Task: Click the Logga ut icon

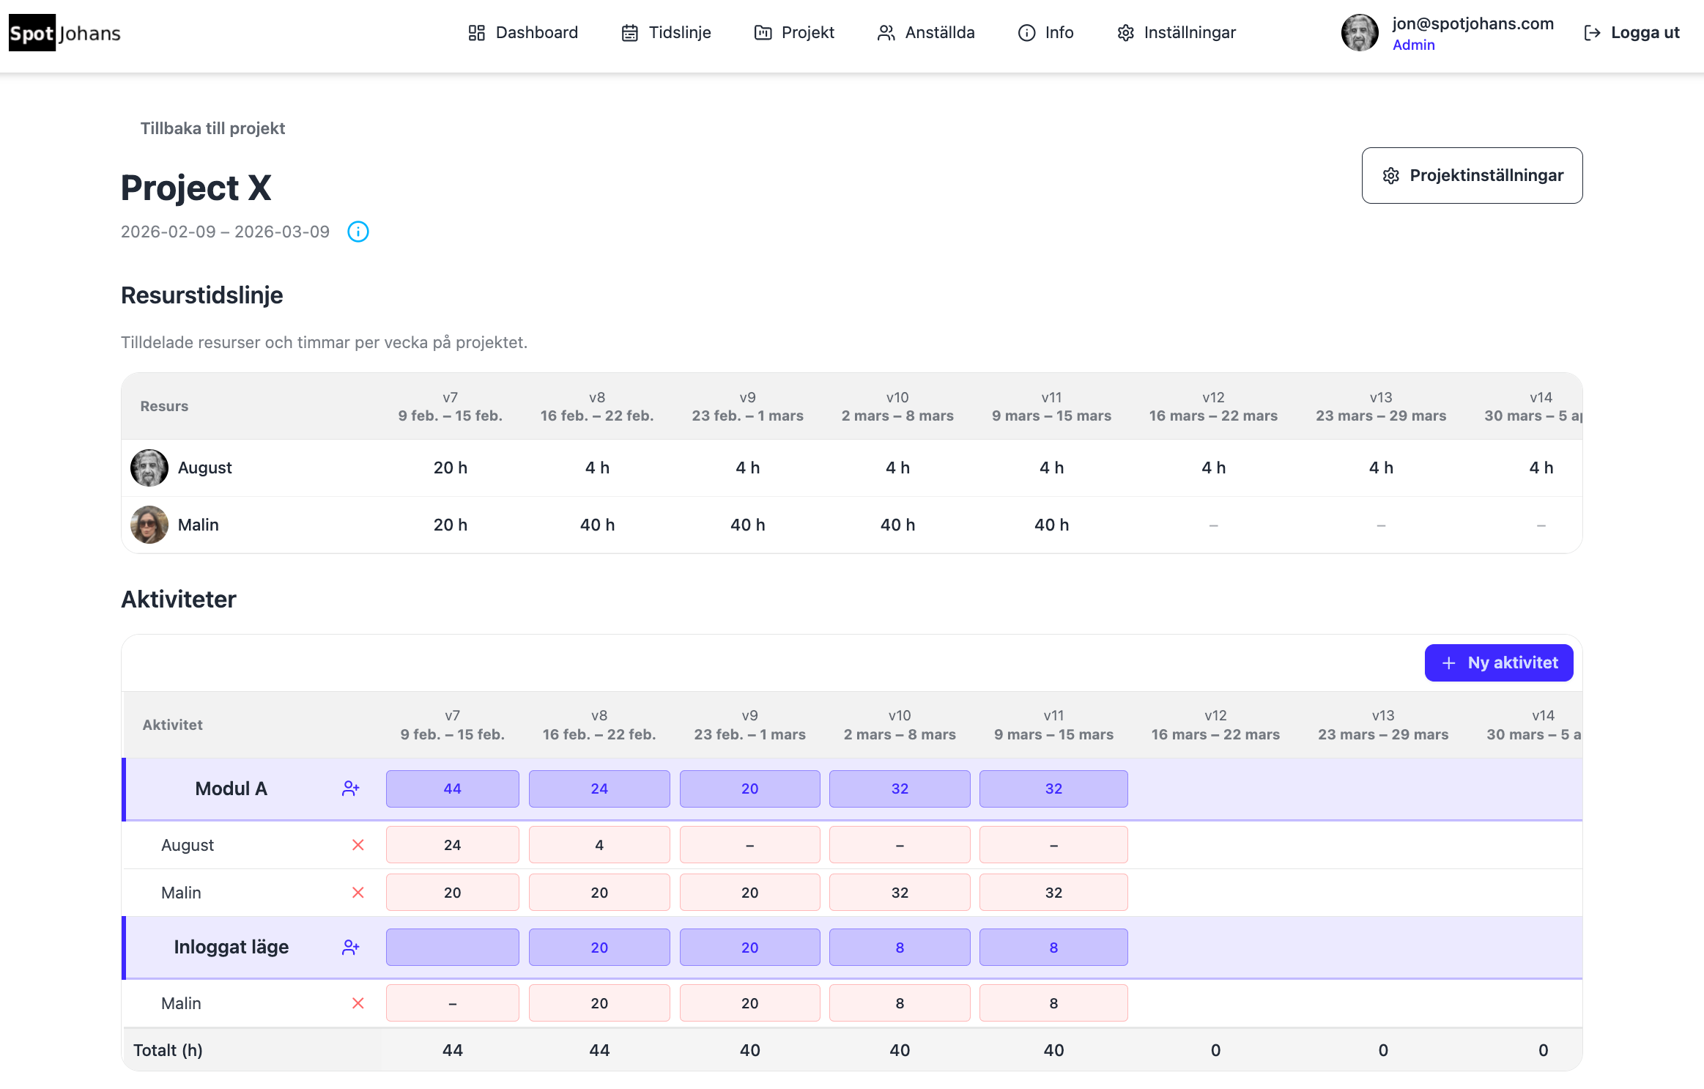Action: coord(1591,33)
